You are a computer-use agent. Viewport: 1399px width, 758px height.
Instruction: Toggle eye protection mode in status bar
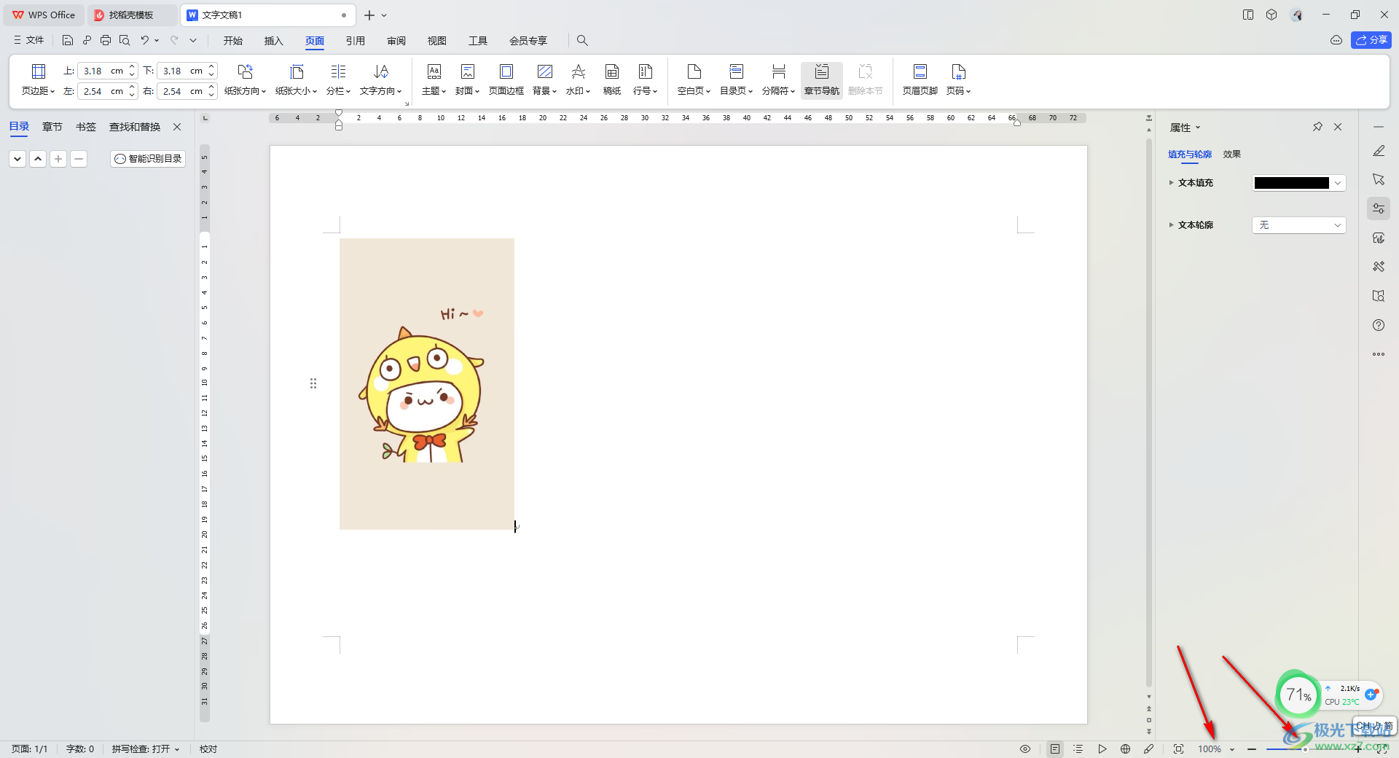[x=1024, y=749]
